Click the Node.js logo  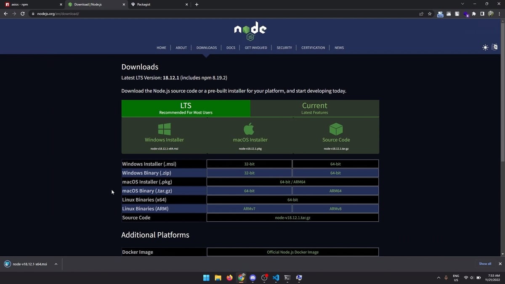[250, 31]
